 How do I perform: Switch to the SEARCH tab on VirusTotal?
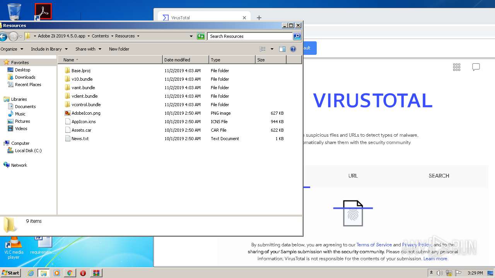(x=439, y=176)
